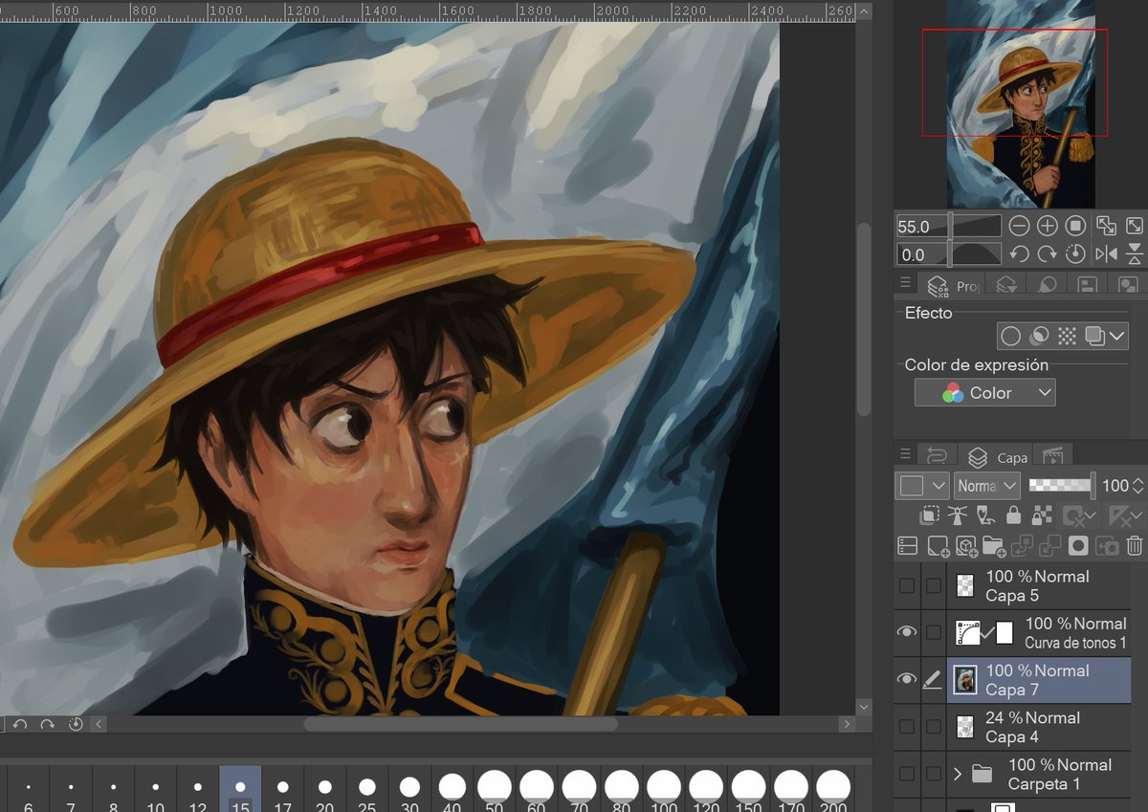
Task: Switch to the third property panel tab
Action: click(1048, 285)
